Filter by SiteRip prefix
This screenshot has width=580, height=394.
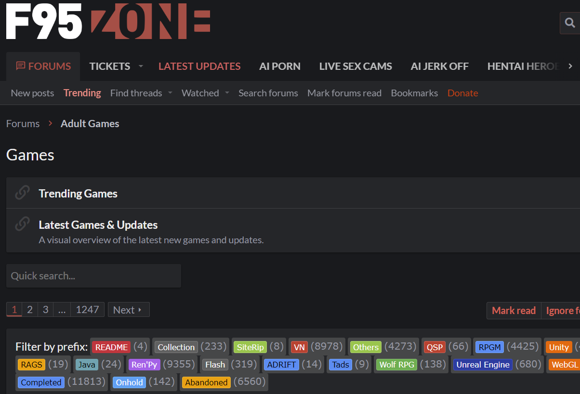tap(250, 347)
